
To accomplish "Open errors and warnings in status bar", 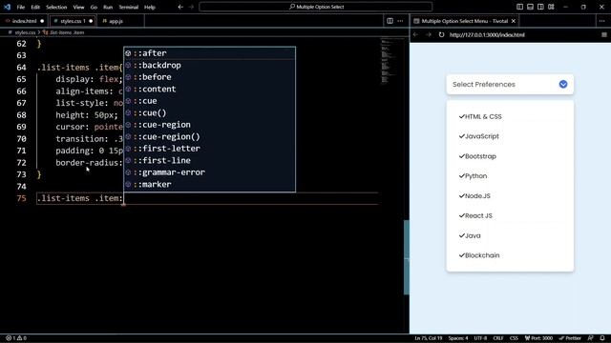I will 16,338.
